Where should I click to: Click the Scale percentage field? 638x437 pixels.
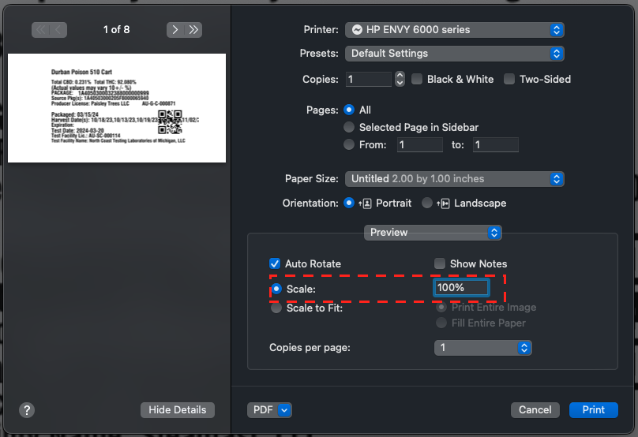coord(461,288)
